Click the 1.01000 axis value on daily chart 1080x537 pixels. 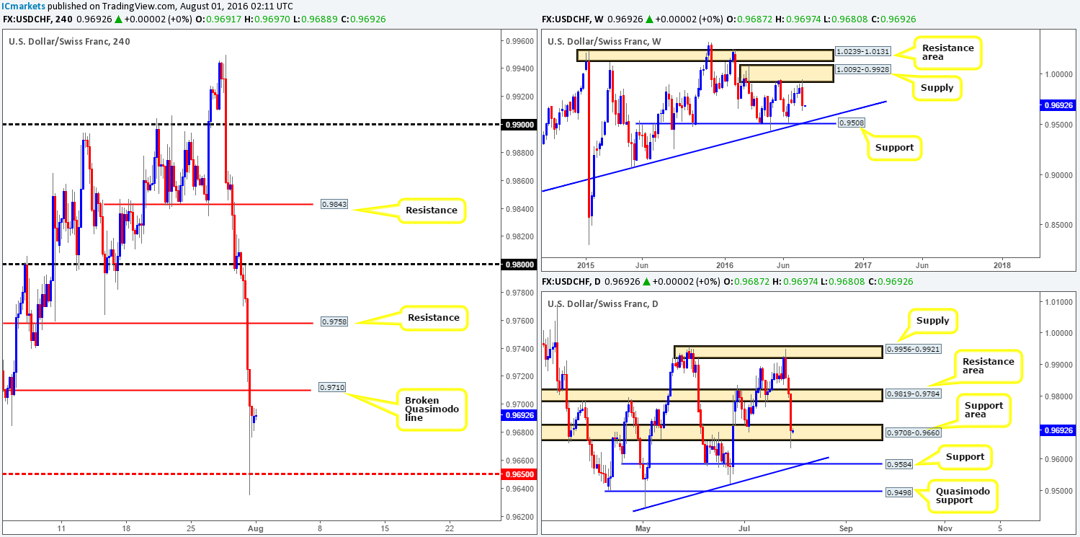click(1058, 301)
